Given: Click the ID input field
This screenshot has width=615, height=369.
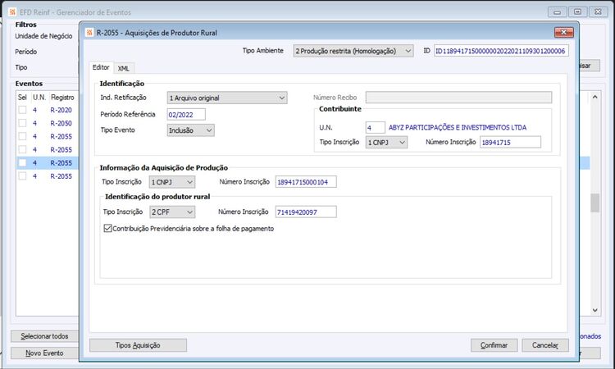Looking at the screenshot, I should point(501,51).
